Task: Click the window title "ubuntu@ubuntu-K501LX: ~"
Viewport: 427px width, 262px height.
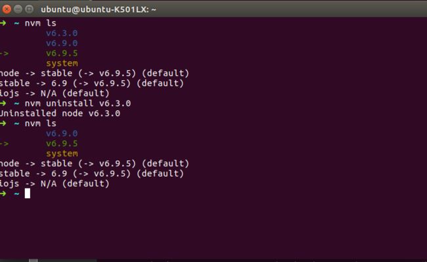Action: pyautogui.click(x=99, y=10)
